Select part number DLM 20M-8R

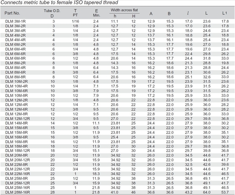coord(17,155)
